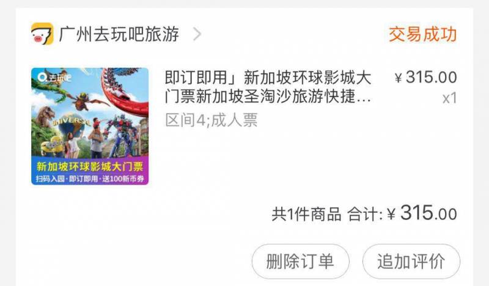Tap the x1 quantity label
The height and width of the screenshot is (286, 489).
[449, 98]
